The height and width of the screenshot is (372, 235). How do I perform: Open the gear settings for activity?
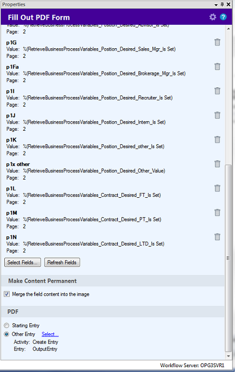point(213,17)
